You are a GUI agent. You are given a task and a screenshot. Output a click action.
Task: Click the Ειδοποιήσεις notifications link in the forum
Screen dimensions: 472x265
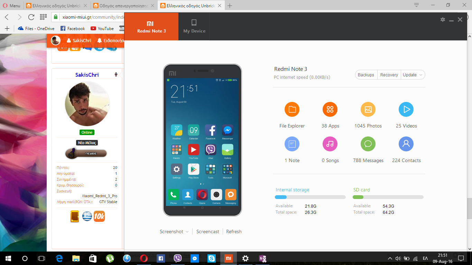(110, 40)
